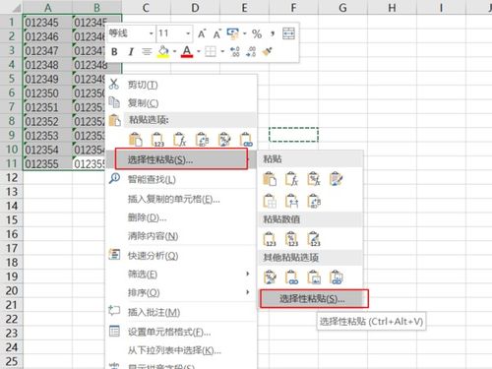Click the decrease decimal icon
The width and height of the screenshot is (492, 369).
pos(251,51)
